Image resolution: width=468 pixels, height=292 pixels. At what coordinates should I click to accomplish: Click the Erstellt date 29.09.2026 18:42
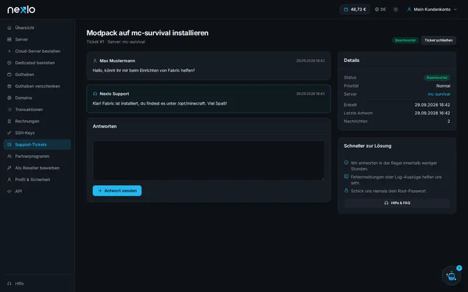(x=432, y=105)
